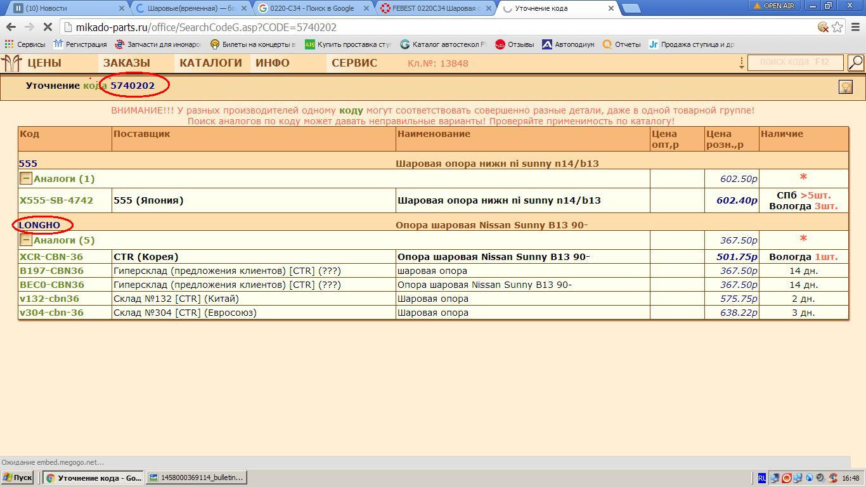Open the Каталог автостекол bookmark

[443, 44]
